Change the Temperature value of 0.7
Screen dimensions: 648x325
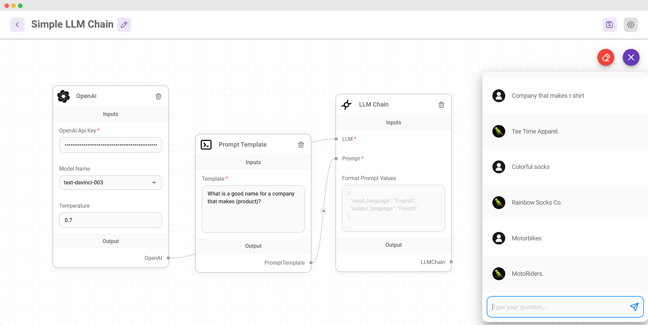pos(110,220)
